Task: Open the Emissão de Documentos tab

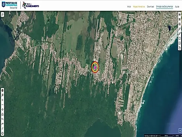Action: [x=165, y=7]
